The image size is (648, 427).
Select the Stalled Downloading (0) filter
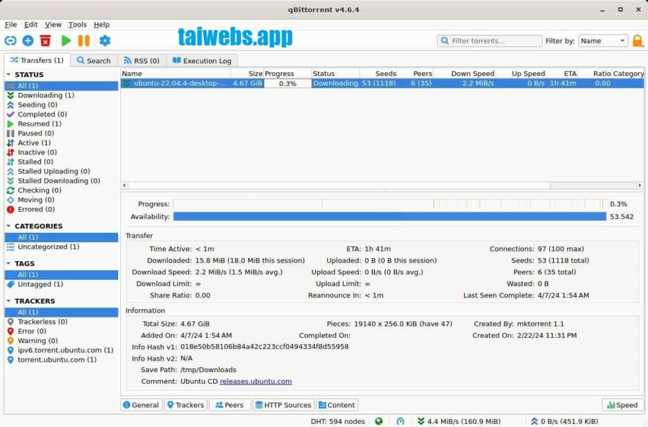pyautogui.click(x=61, y=180)
